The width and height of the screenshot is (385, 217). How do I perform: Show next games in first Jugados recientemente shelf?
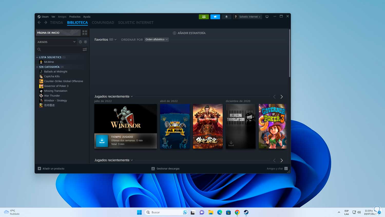[x=282, y=97]
